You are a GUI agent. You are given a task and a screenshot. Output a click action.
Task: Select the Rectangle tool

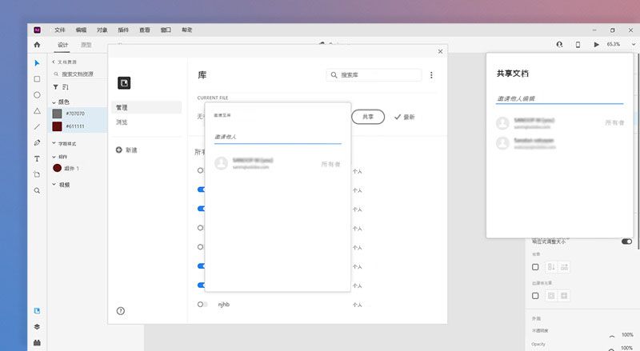click(37, 79)
